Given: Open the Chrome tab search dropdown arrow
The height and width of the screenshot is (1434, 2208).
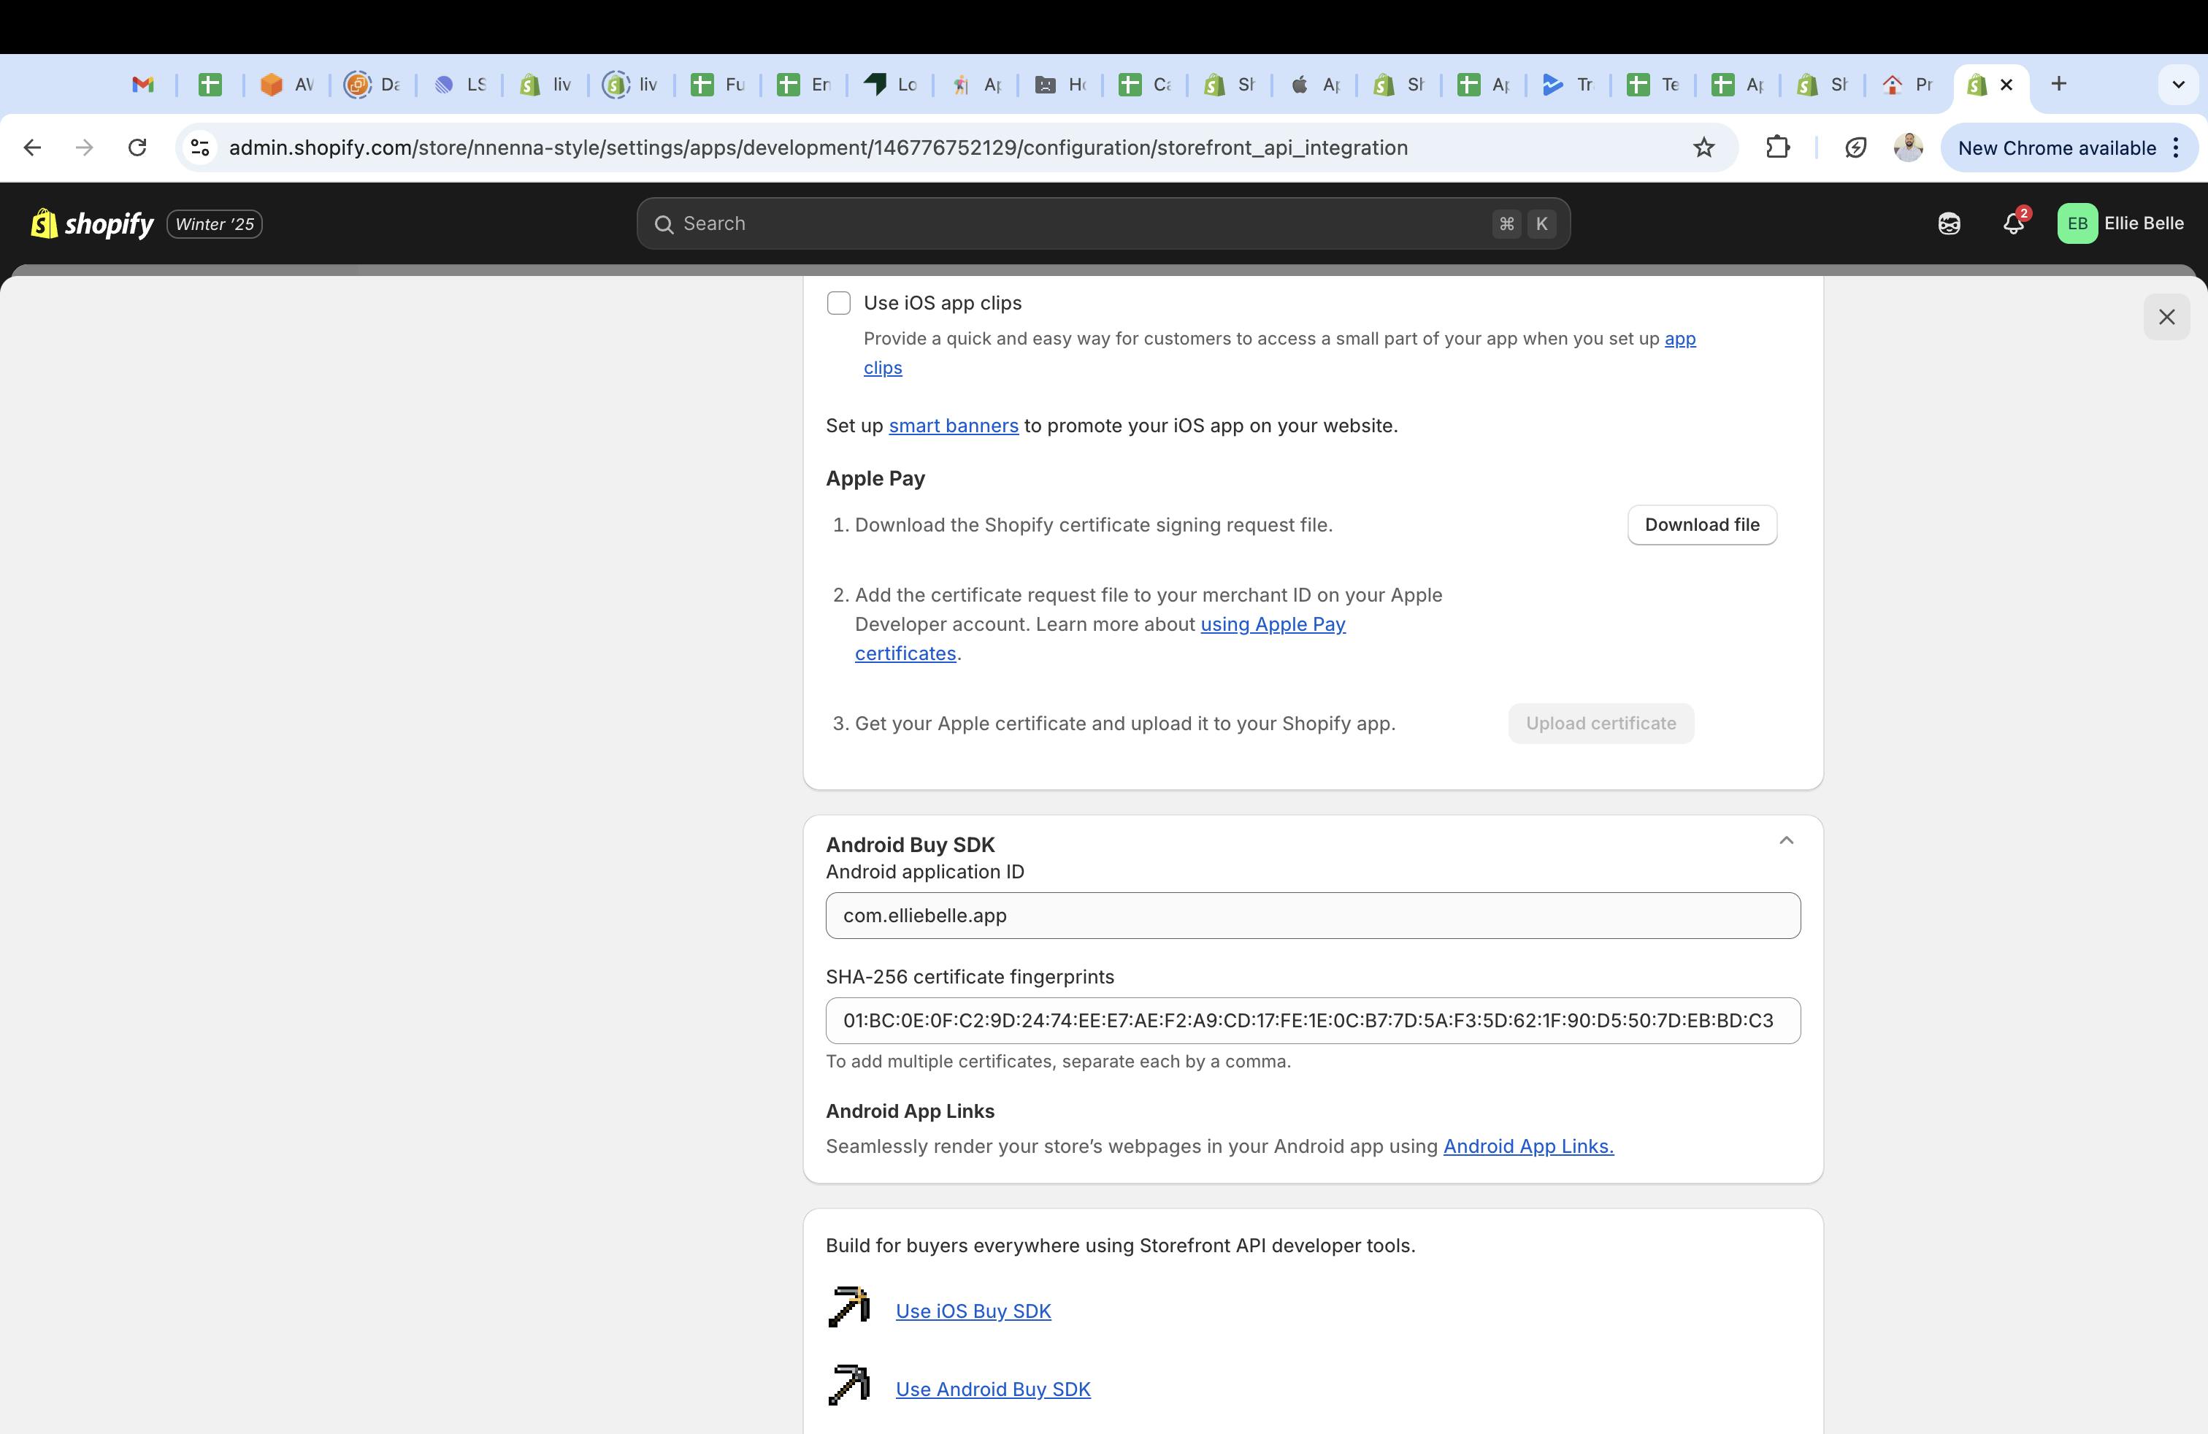Looking at the screenshot, I should [2177, 85].
